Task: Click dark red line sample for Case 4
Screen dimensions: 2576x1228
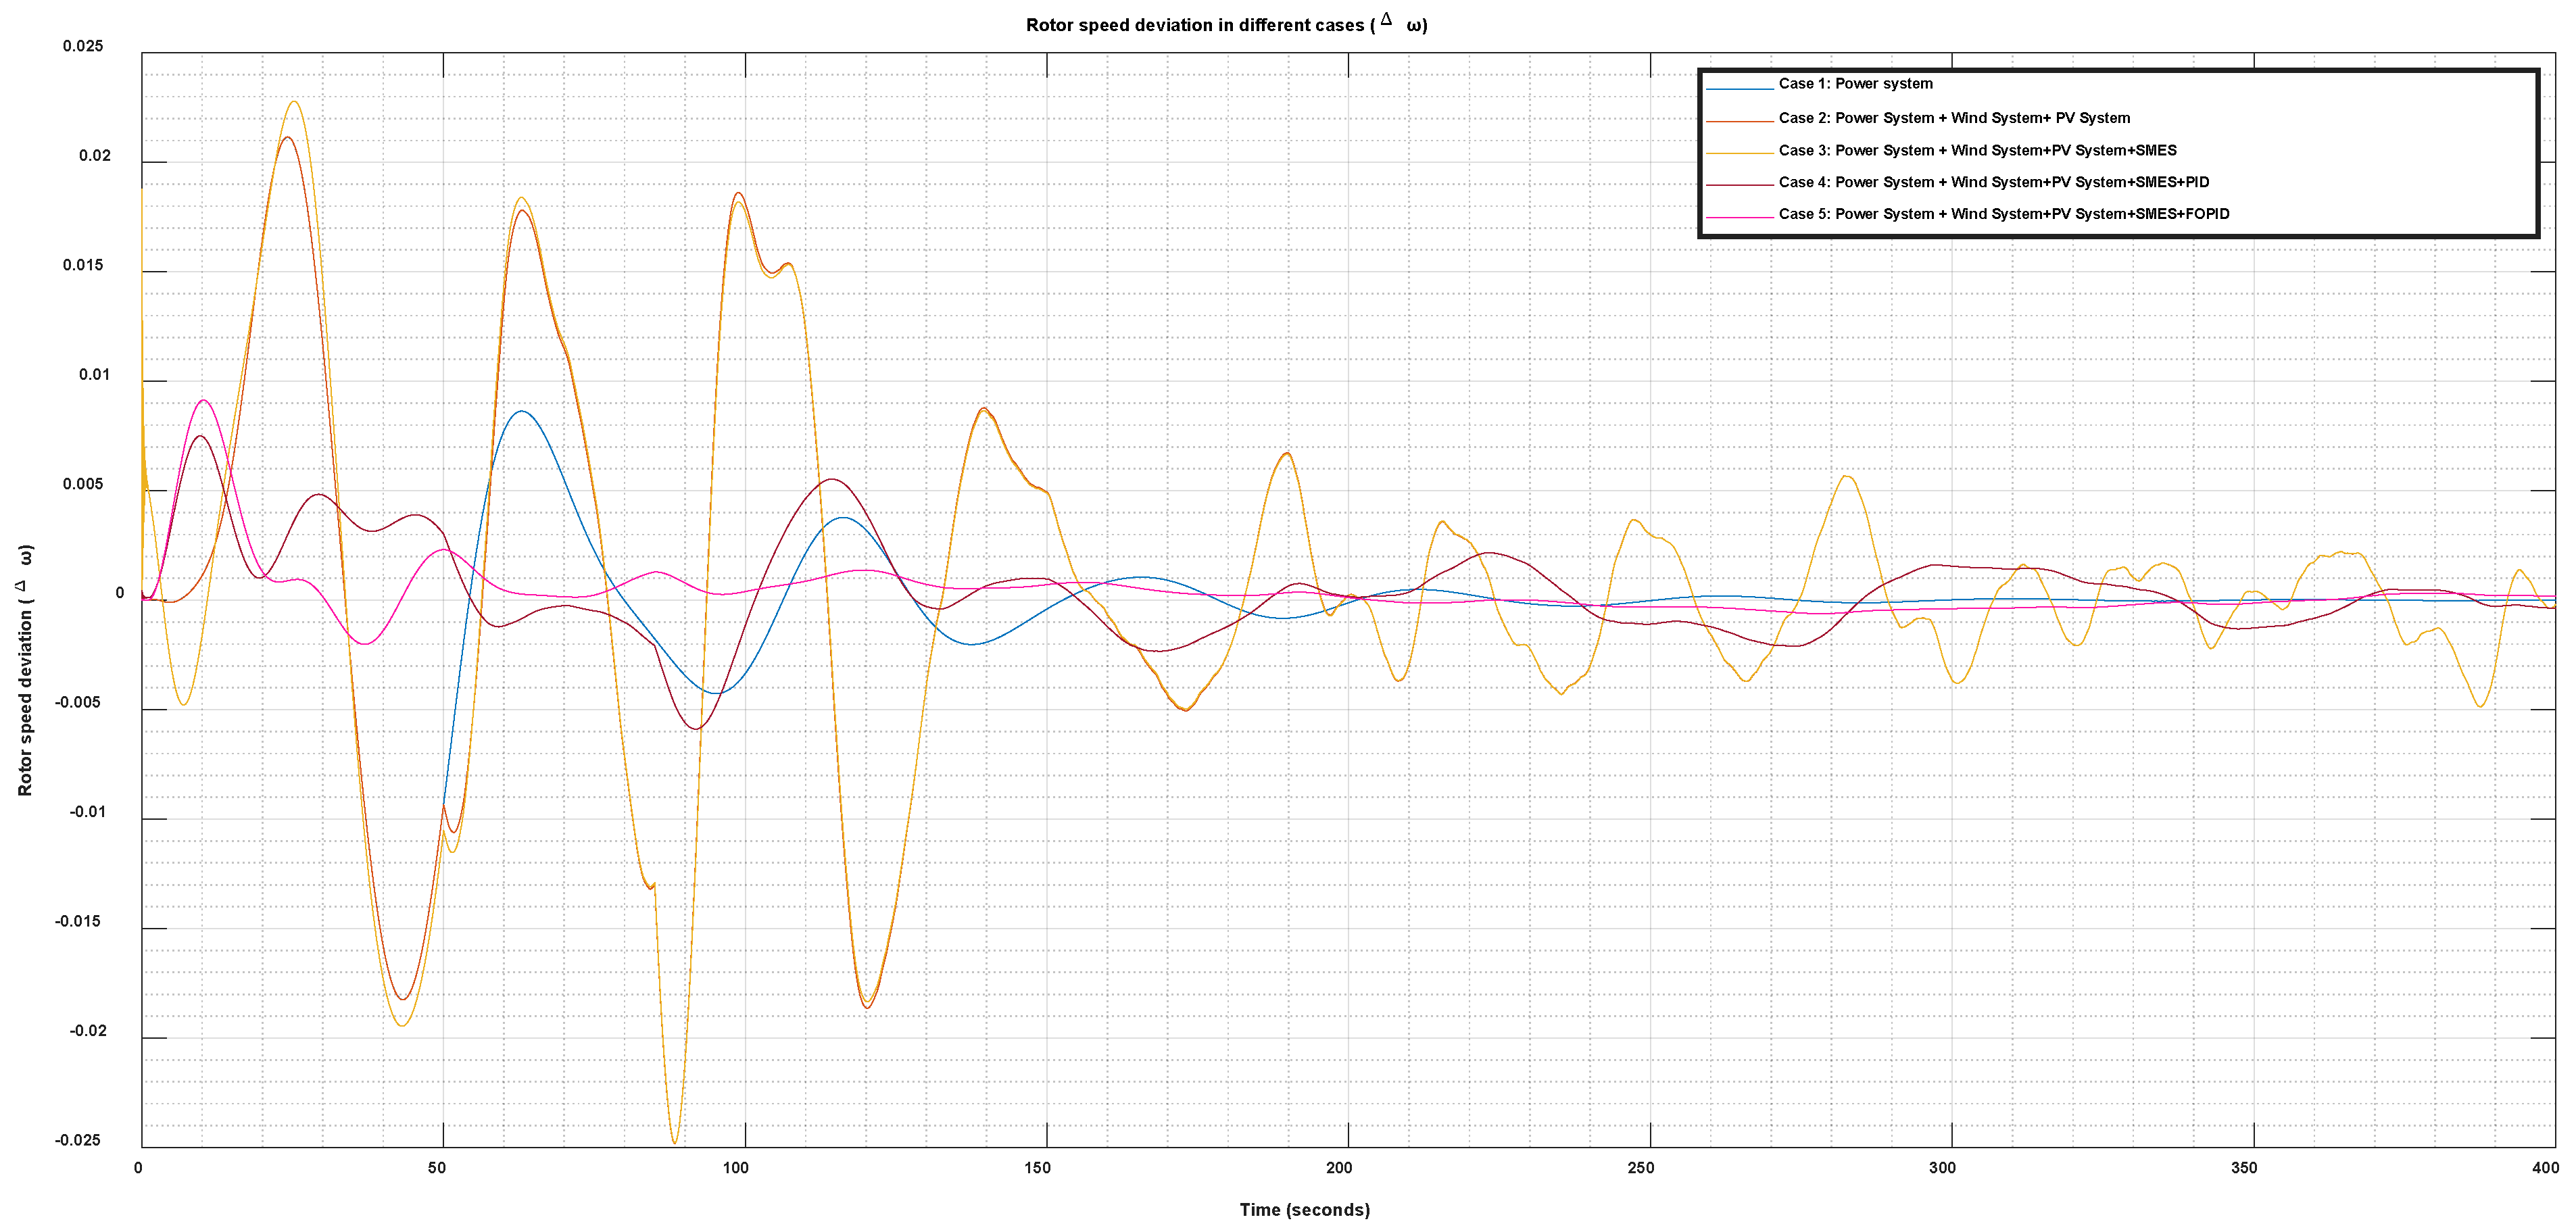Action: (1739, 185)
